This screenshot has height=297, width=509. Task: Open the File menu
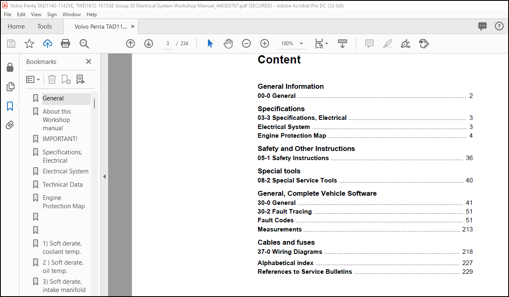coord(8,14)
